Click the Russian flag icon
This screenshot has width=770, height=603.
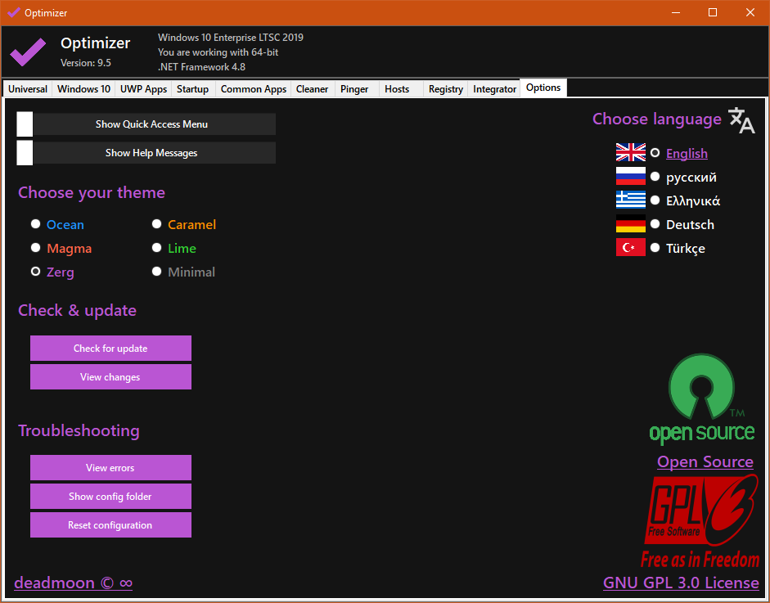tap(630, 177)
